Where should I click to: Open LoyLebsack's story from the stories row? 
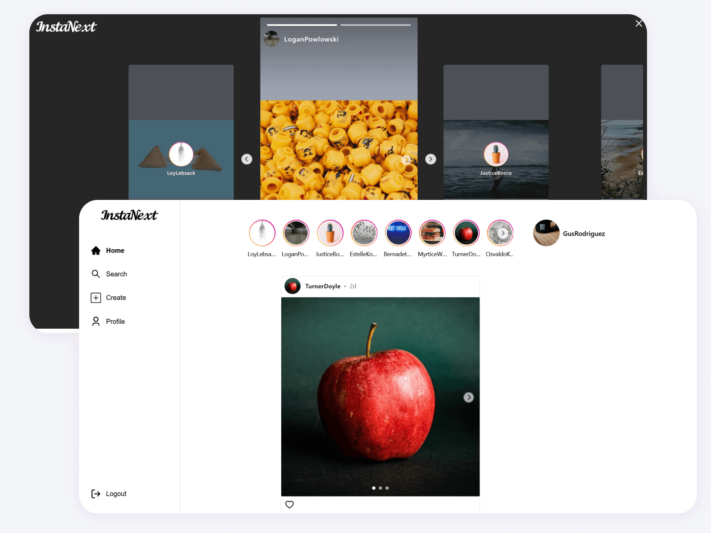(x=262, y=233)
